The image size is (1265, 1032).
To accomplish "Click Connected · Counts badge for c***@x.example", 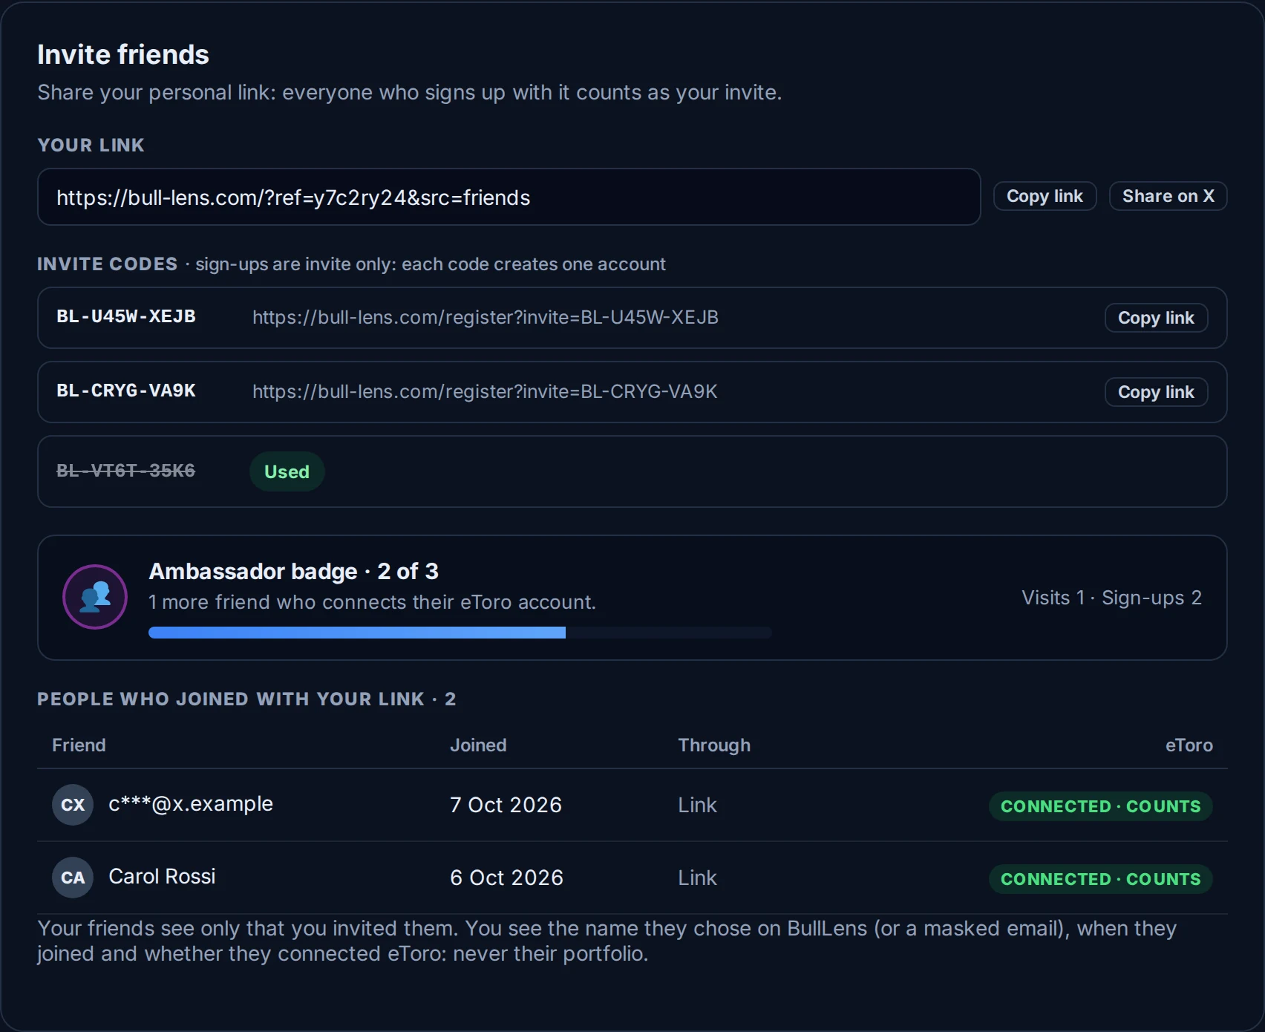I will (1100, 806).
